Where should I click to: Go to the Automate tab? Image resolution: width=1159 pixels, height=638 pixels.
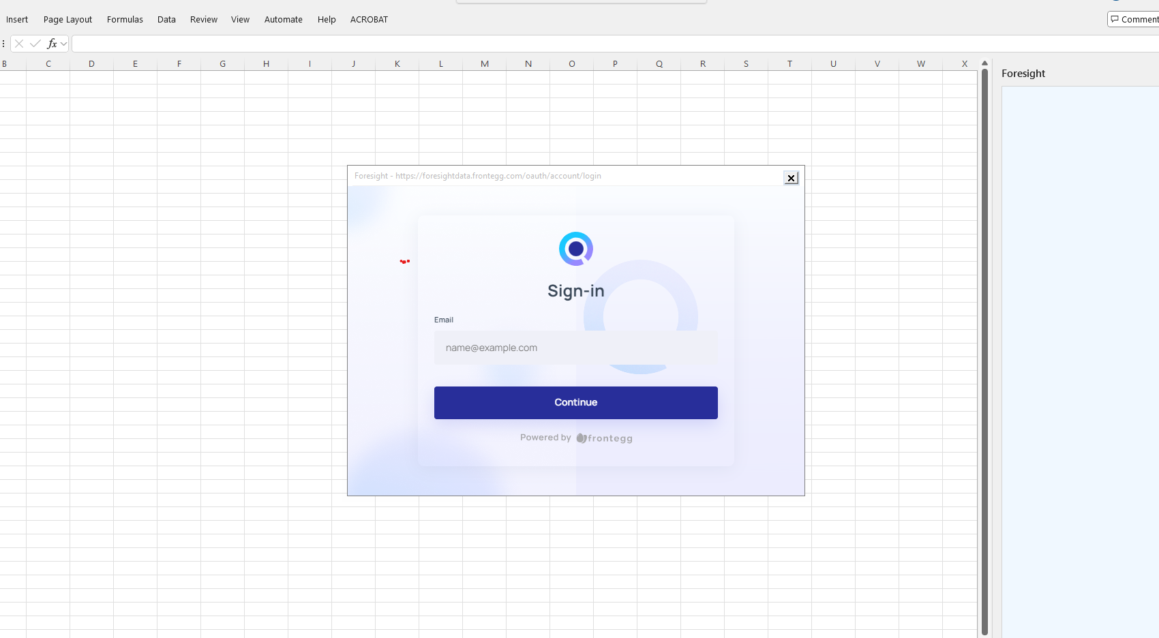(x=284, y=19)
